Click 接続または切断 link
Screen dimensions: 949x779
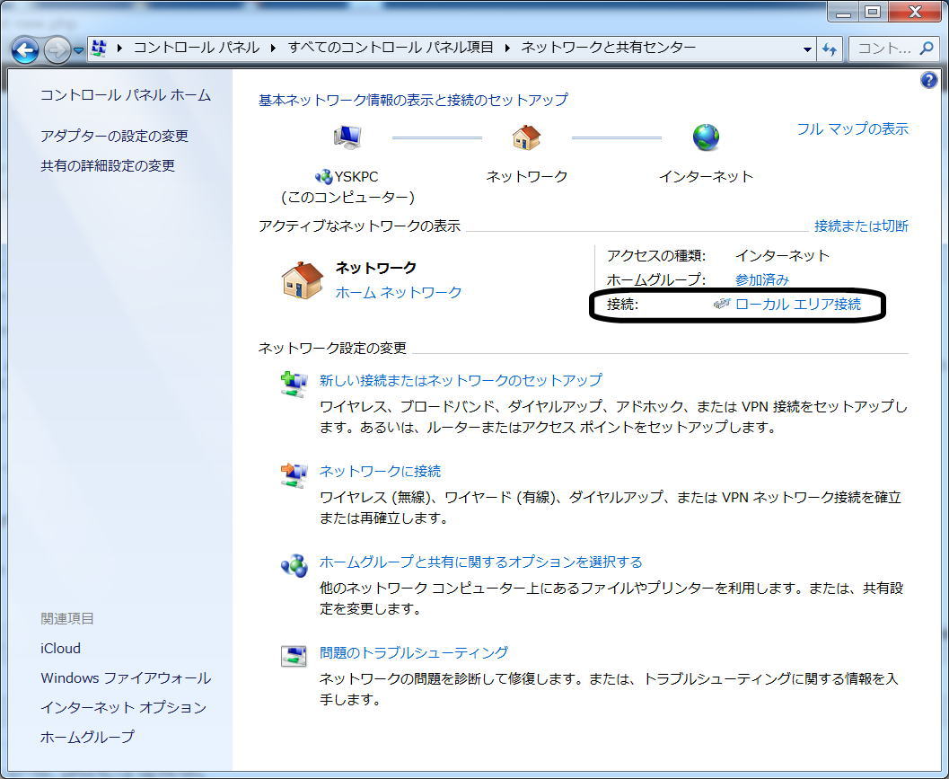coord(860,226)
